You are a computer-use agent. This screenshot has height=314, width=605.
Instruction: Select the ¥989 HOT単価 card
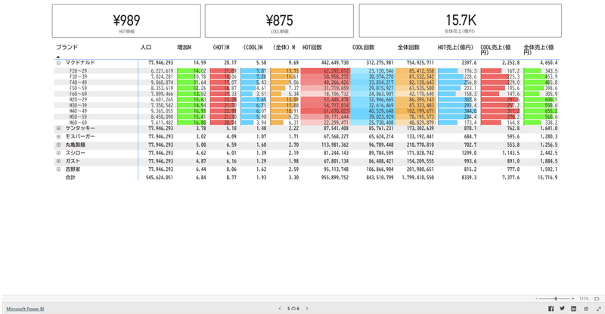(126, 21)
